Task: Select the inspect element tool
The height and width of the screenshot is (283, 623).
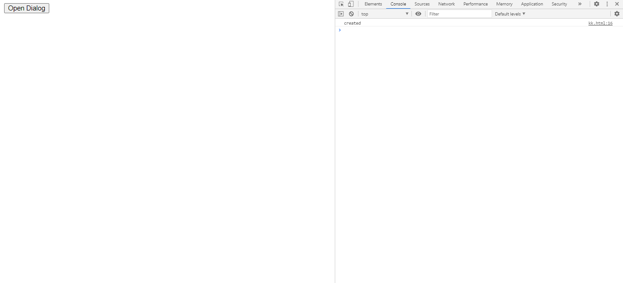Action: [341, 4]
